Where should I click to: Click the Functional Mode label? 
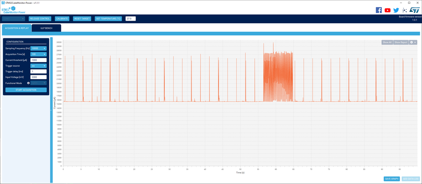[x=14, y=83]
